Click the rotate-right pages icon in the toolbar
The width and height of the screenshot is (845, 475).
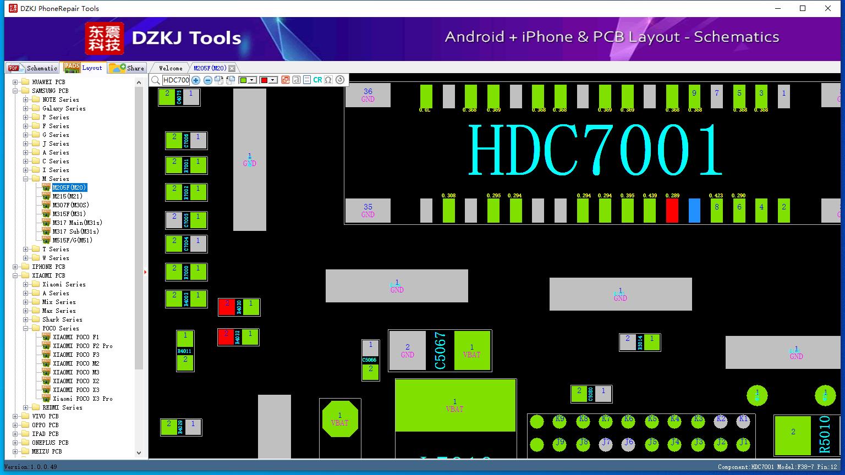(219, 80)
